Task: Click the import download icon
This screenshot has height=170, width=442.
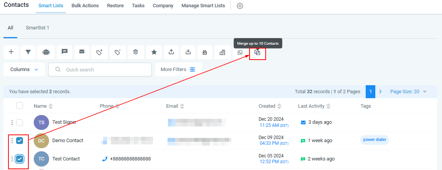Action: [x=188, y=52]
